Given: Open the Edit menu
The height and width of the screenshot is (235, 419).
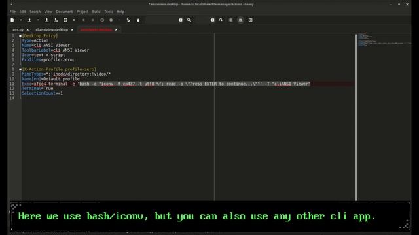Looking at the screenshot, I should pos(22,12).
